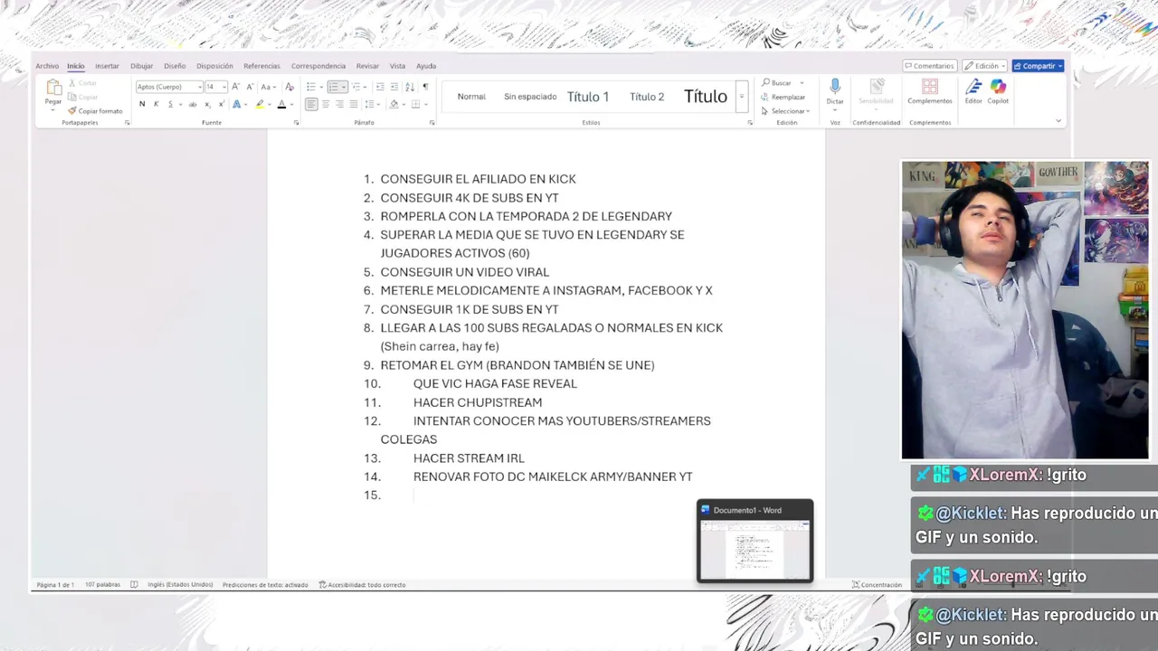Apply the font color button
Image resolution: width=1158 pixels, height=651 pixels.
tap(281, 104)
